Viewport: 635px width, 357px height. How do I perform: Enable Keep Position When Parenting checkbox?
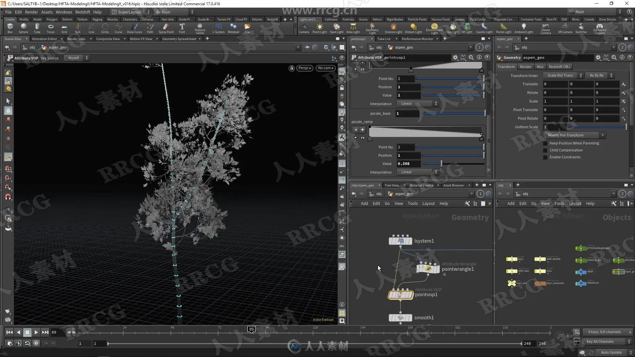click(x=545, y=143)
